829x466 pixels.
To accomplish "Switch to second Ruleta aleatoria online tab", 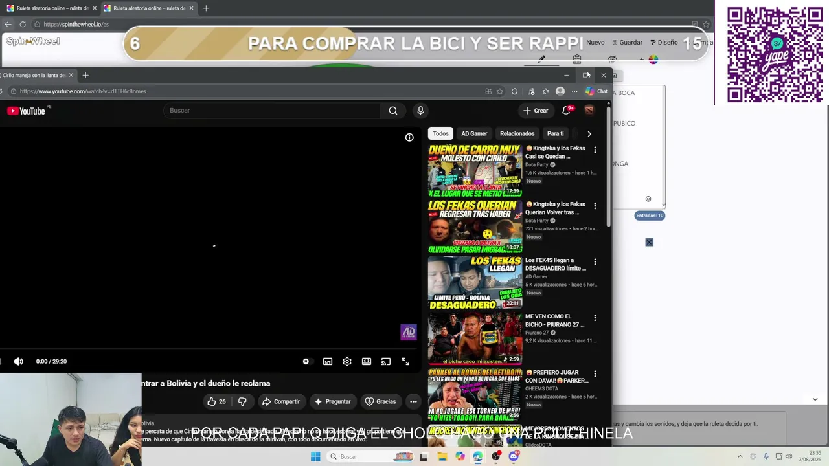I will (148, 8).
